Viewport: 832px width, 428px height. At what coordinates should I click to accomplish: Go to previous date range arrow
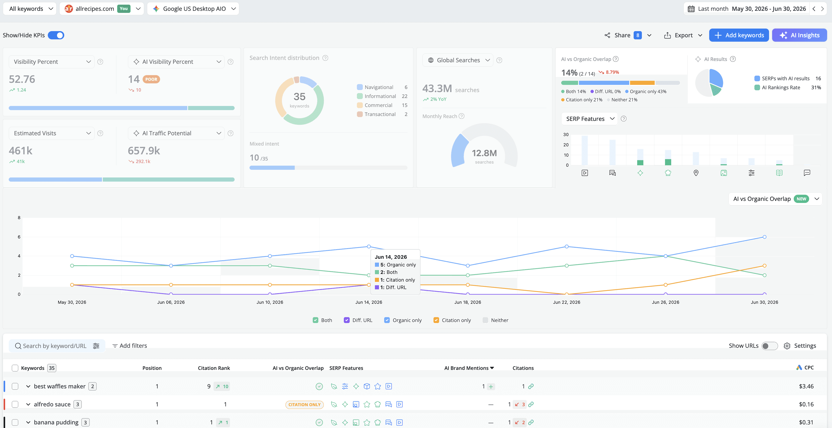click(814, 9)
